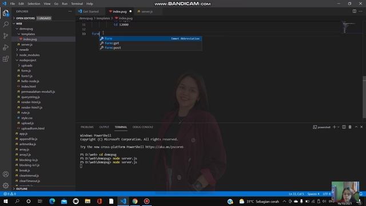Switch to Visual Studio Code taskbar icon

(123, 201)
